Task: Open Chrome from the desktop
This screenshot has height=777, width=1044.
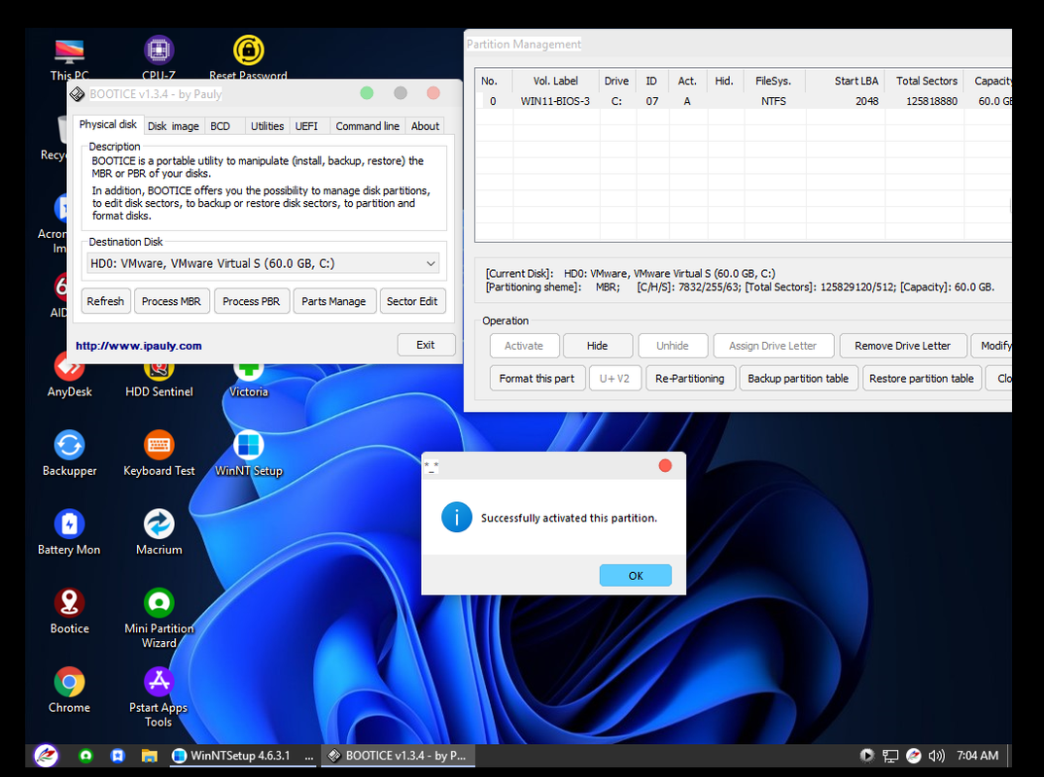Action: 69,691
